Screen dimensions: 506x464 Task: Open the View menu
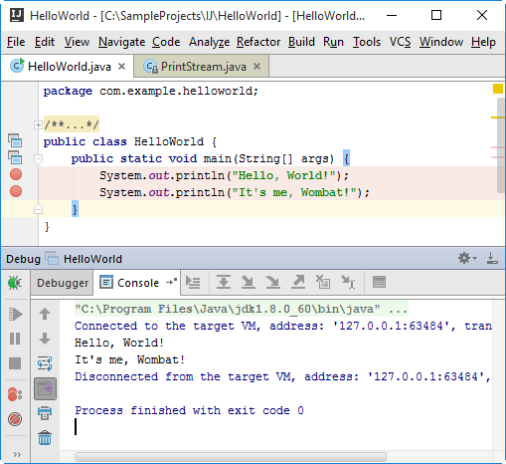pyautogui.click(x=77, y=42)
